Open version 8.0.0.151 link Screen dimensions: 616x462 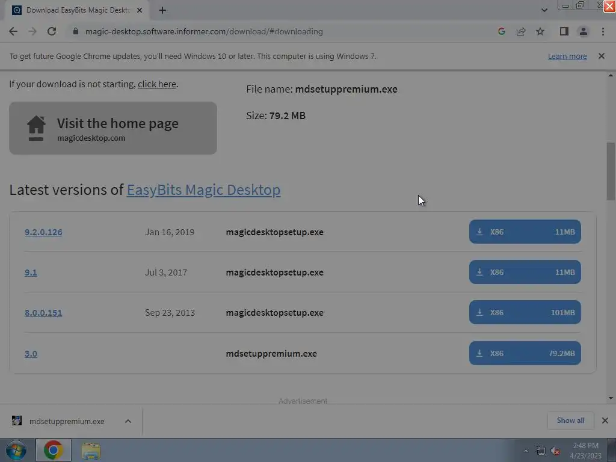click(43, 313)
